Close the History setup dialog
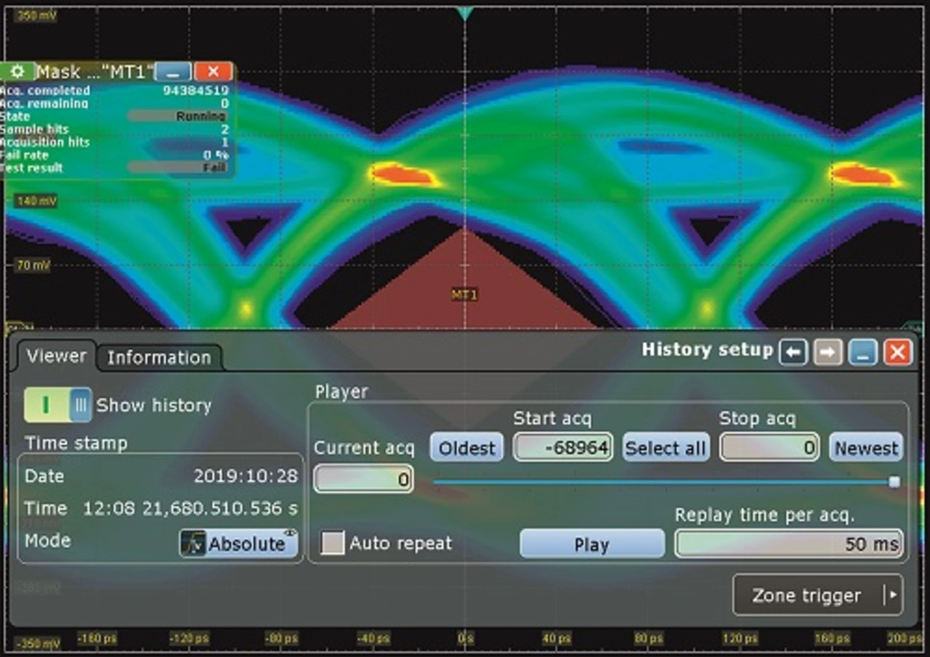The image size is (930, 657). (x=897, y=353)
